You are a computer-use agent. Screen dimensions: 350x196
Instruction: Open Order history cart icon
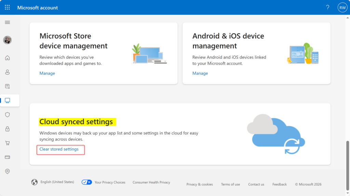click(x=8, y=143)
